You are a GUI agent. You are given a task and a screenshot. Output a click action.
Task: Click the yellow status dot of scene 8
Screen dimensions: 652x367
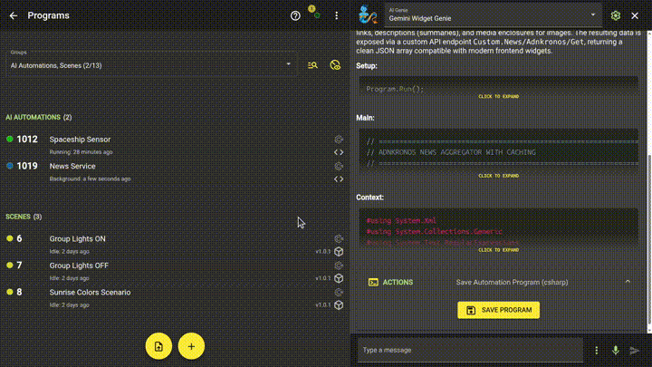point(10,292)
